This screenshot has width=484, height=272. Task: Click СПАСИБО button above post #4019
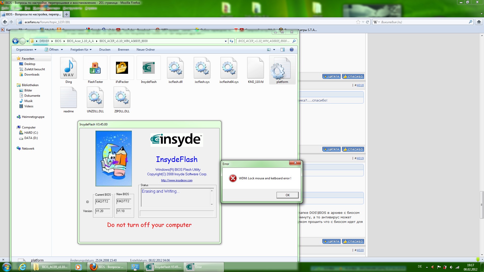(x=353, y=149)
